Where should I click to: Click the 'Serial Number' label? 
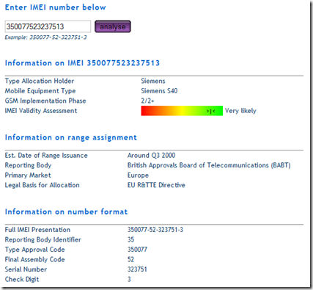click(x=26, y=269)
